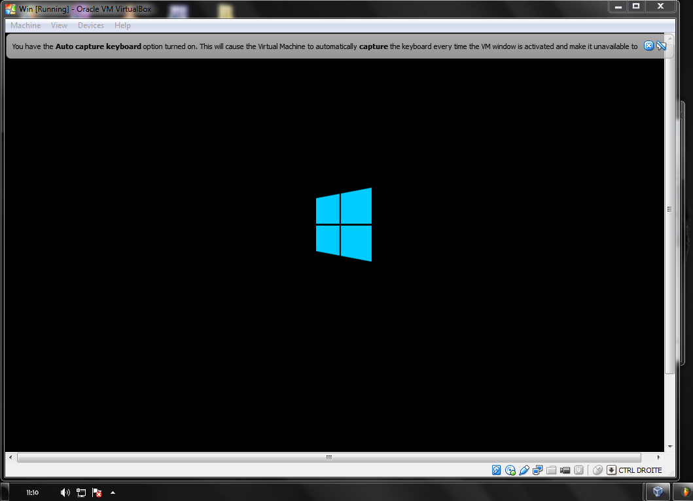Open the Help menu
693x501 pixels.
pyautogui.click(x=122, y=26)
